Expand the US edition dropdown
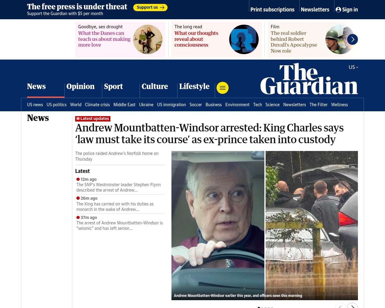The image size is (385, 308). [x=353, y=67]
